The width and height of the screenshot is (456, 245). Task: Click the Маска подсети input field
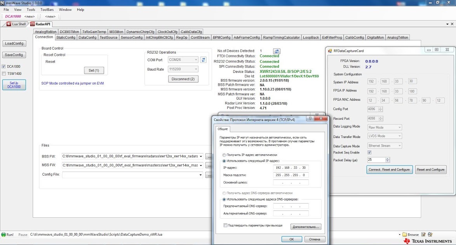(291, 175)
